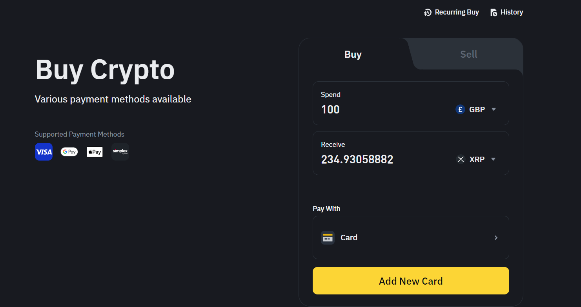581x307 pixels.
Task: Click the History link
Action: [x=512, y=12]
